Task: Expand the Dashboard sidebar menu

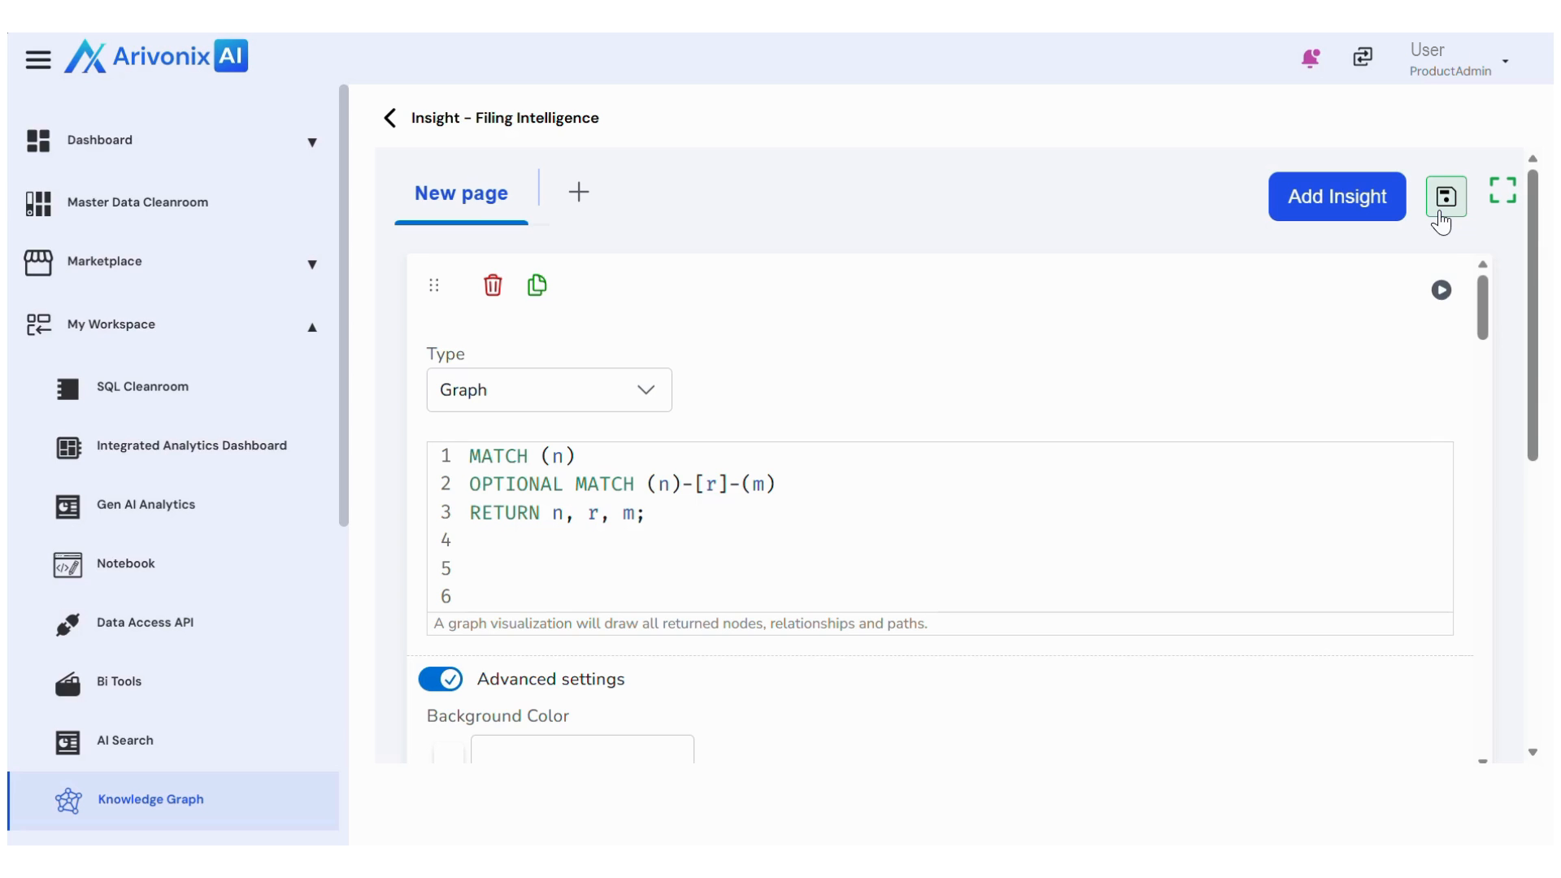Action: (x=311, y=142)
